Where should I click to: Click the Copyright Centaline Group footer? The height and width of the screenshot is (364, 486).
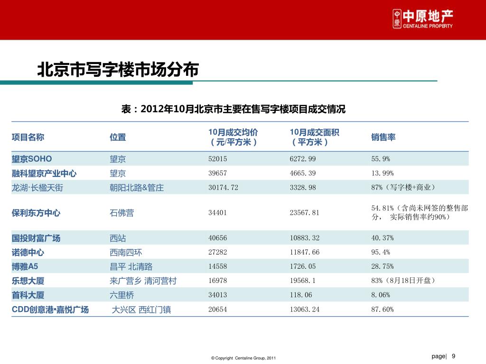[x=243, y=358]
